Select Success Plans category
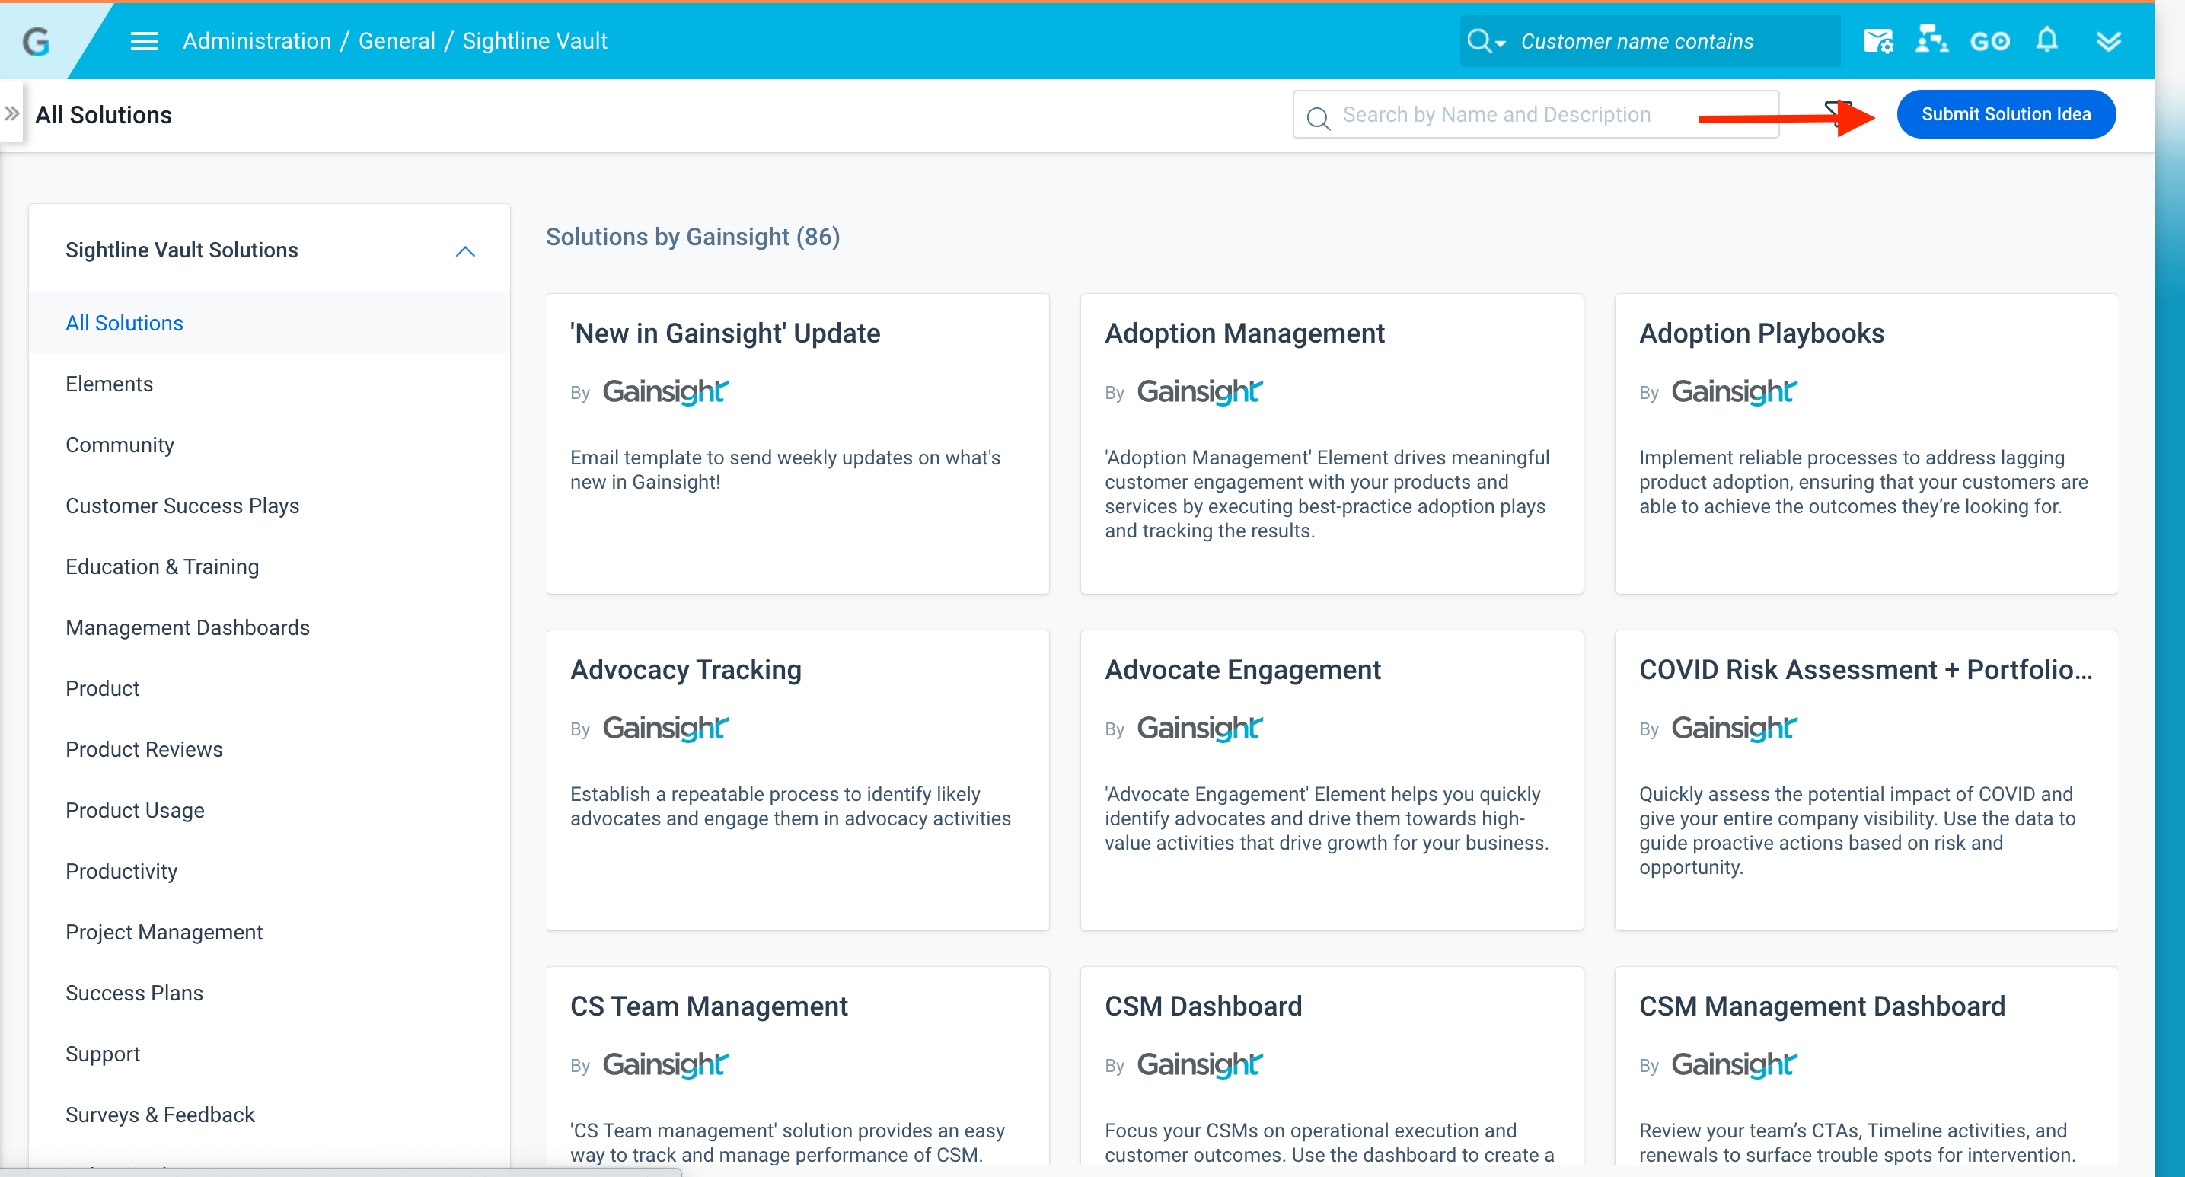 (270, 993)
